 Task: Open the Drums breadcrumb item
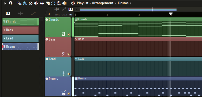[123, 3]
